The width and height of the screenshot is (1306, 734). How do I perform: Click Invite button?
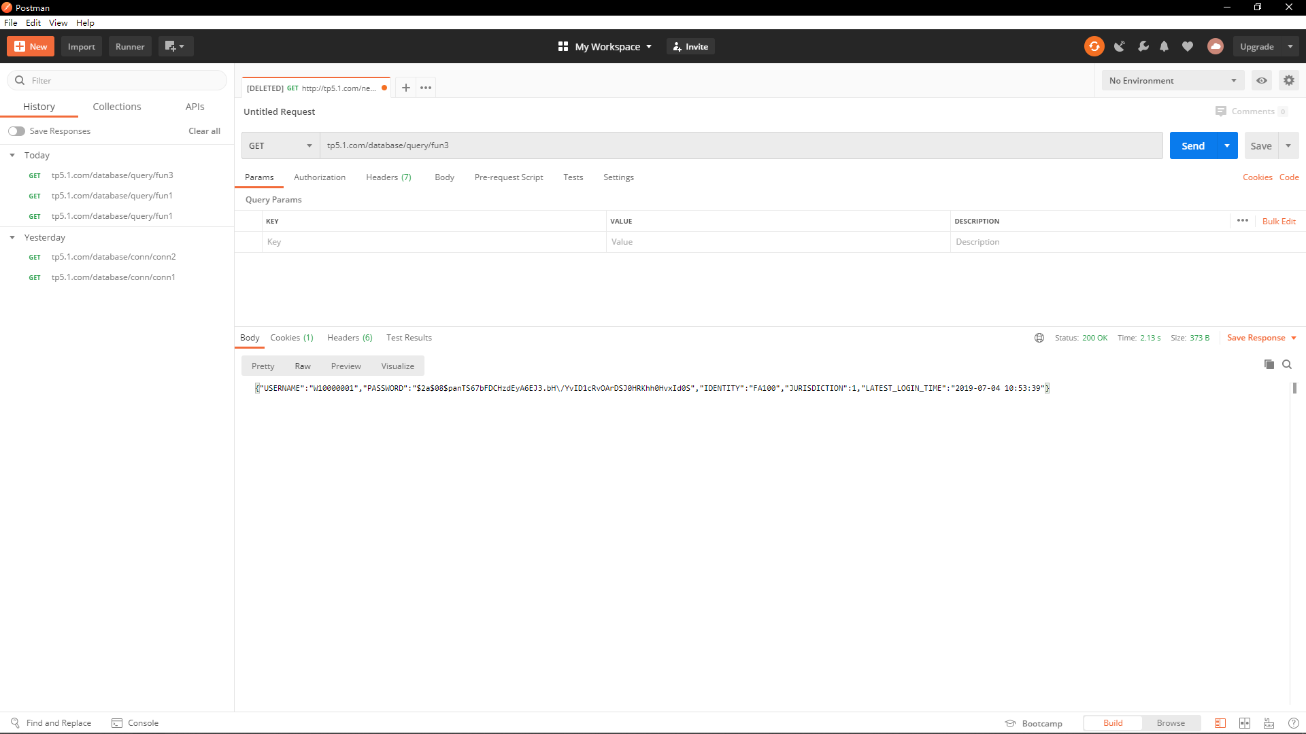[690, 46]
